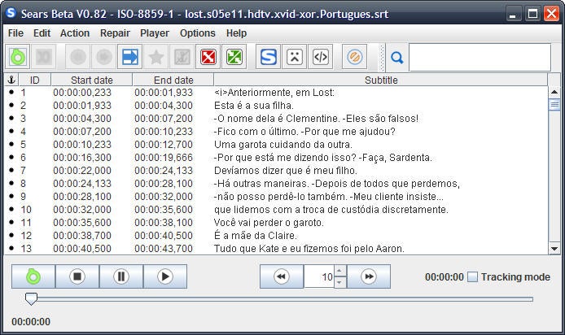Viewport: 565px width, 335px height.
Task: Select row 'Tudo que Kate e eu fizemos foi pelo Aaron.'
Action: [309, 248]
